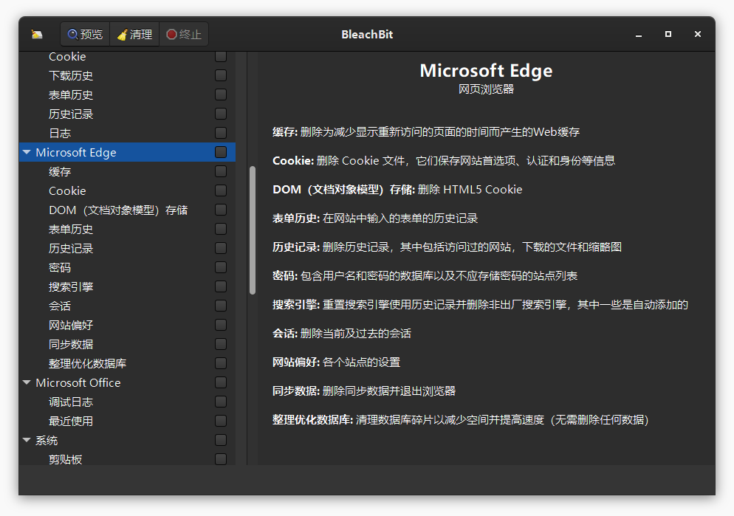Select the 调试日志 tree item
Image resolution: width=734 pixels, height=516 pixels.
pos(71,402)
